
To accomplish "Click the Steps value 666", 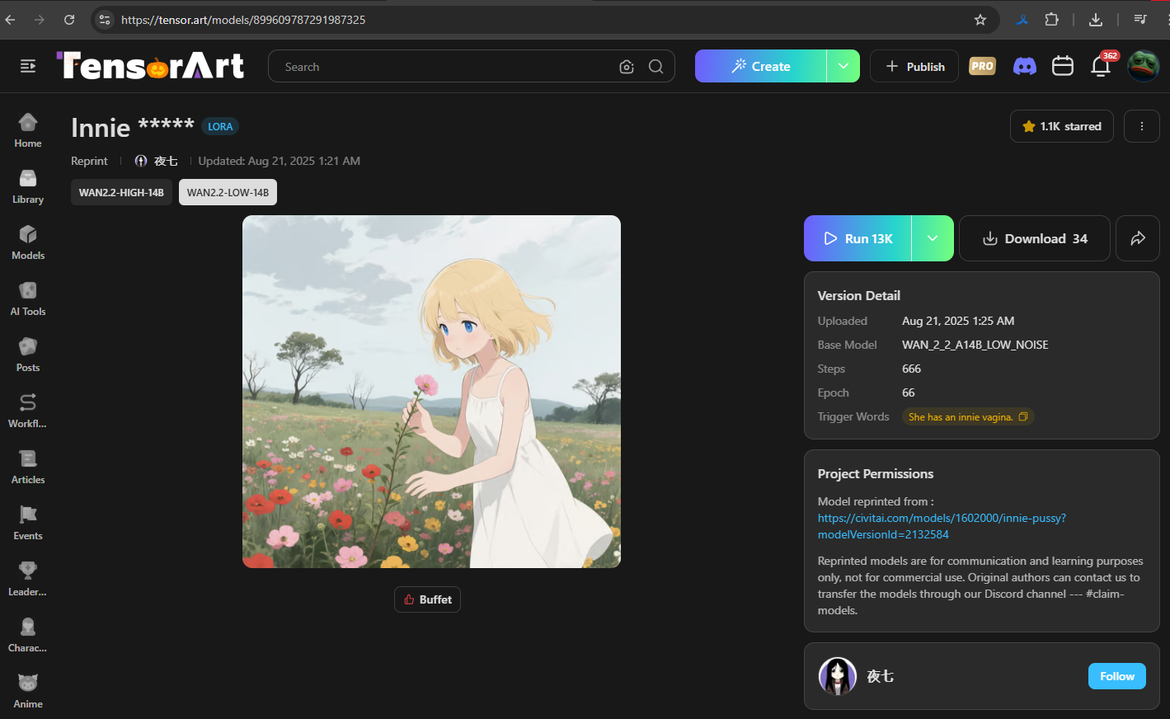I will point(911,369).
